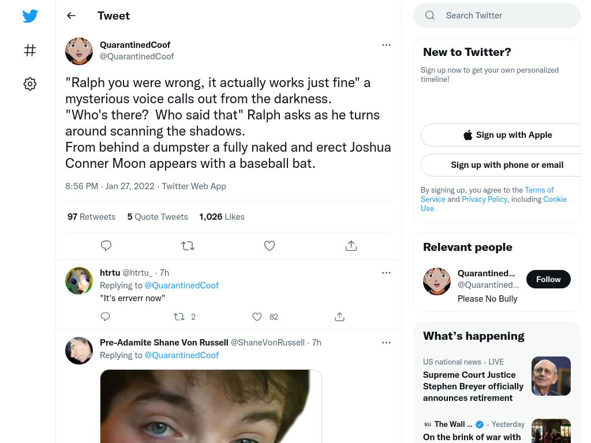591x443 pixels.
Task: Open more options on htrtu reply
Action: pos(386,273)
